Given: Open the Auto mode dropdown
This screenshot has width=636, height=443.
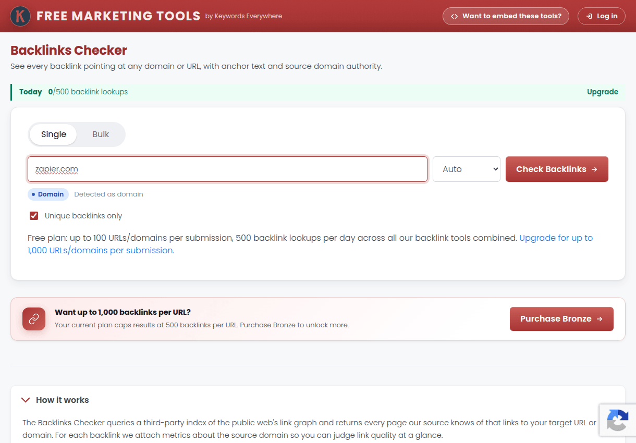Looking at the screenshot, I should pyautogui.click(x=467, y=169).
